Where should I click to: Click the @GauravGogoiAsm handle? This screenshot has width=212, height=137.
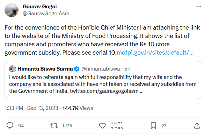point(46,14)
